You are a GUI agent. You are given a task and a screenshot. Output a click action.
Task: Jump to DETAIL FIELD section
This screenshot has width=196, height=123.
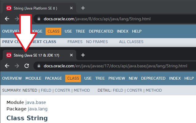point(118,90)
